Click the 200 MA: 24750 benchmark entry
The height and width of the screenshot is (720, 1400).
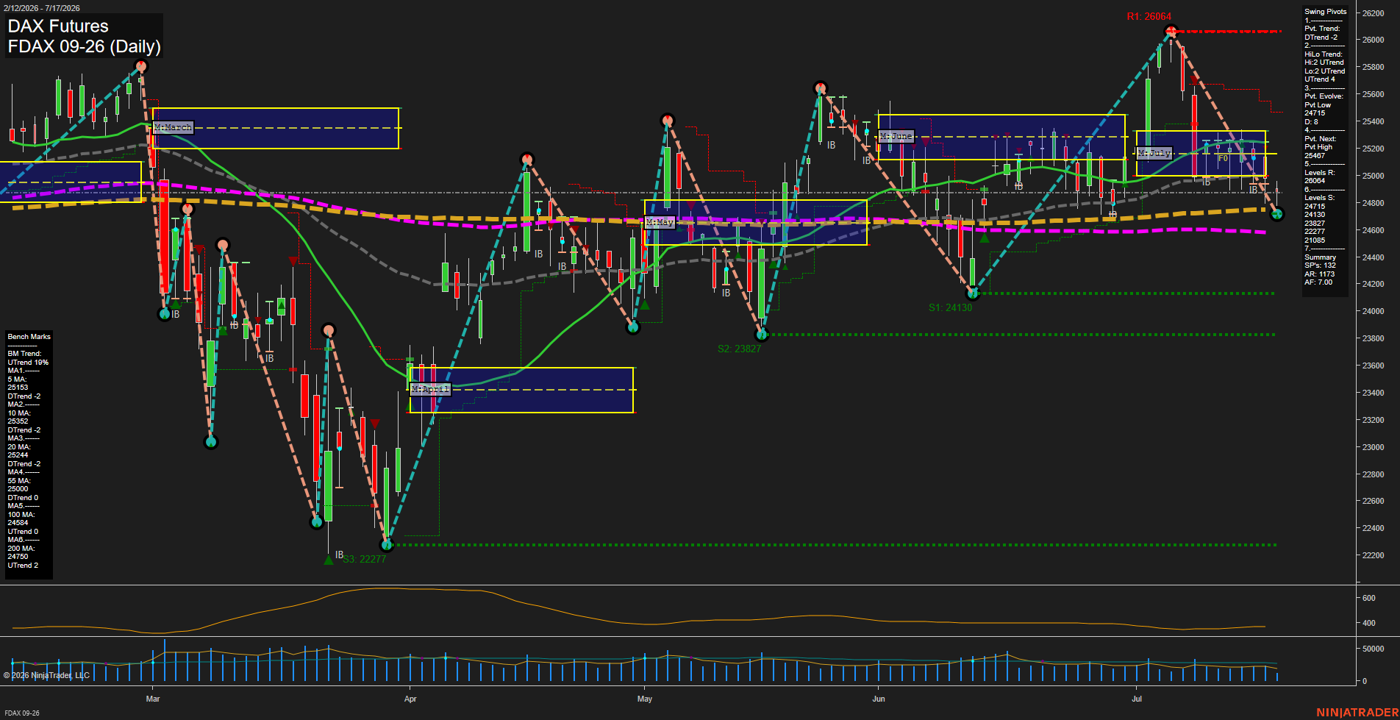click(x=21, y=552)
